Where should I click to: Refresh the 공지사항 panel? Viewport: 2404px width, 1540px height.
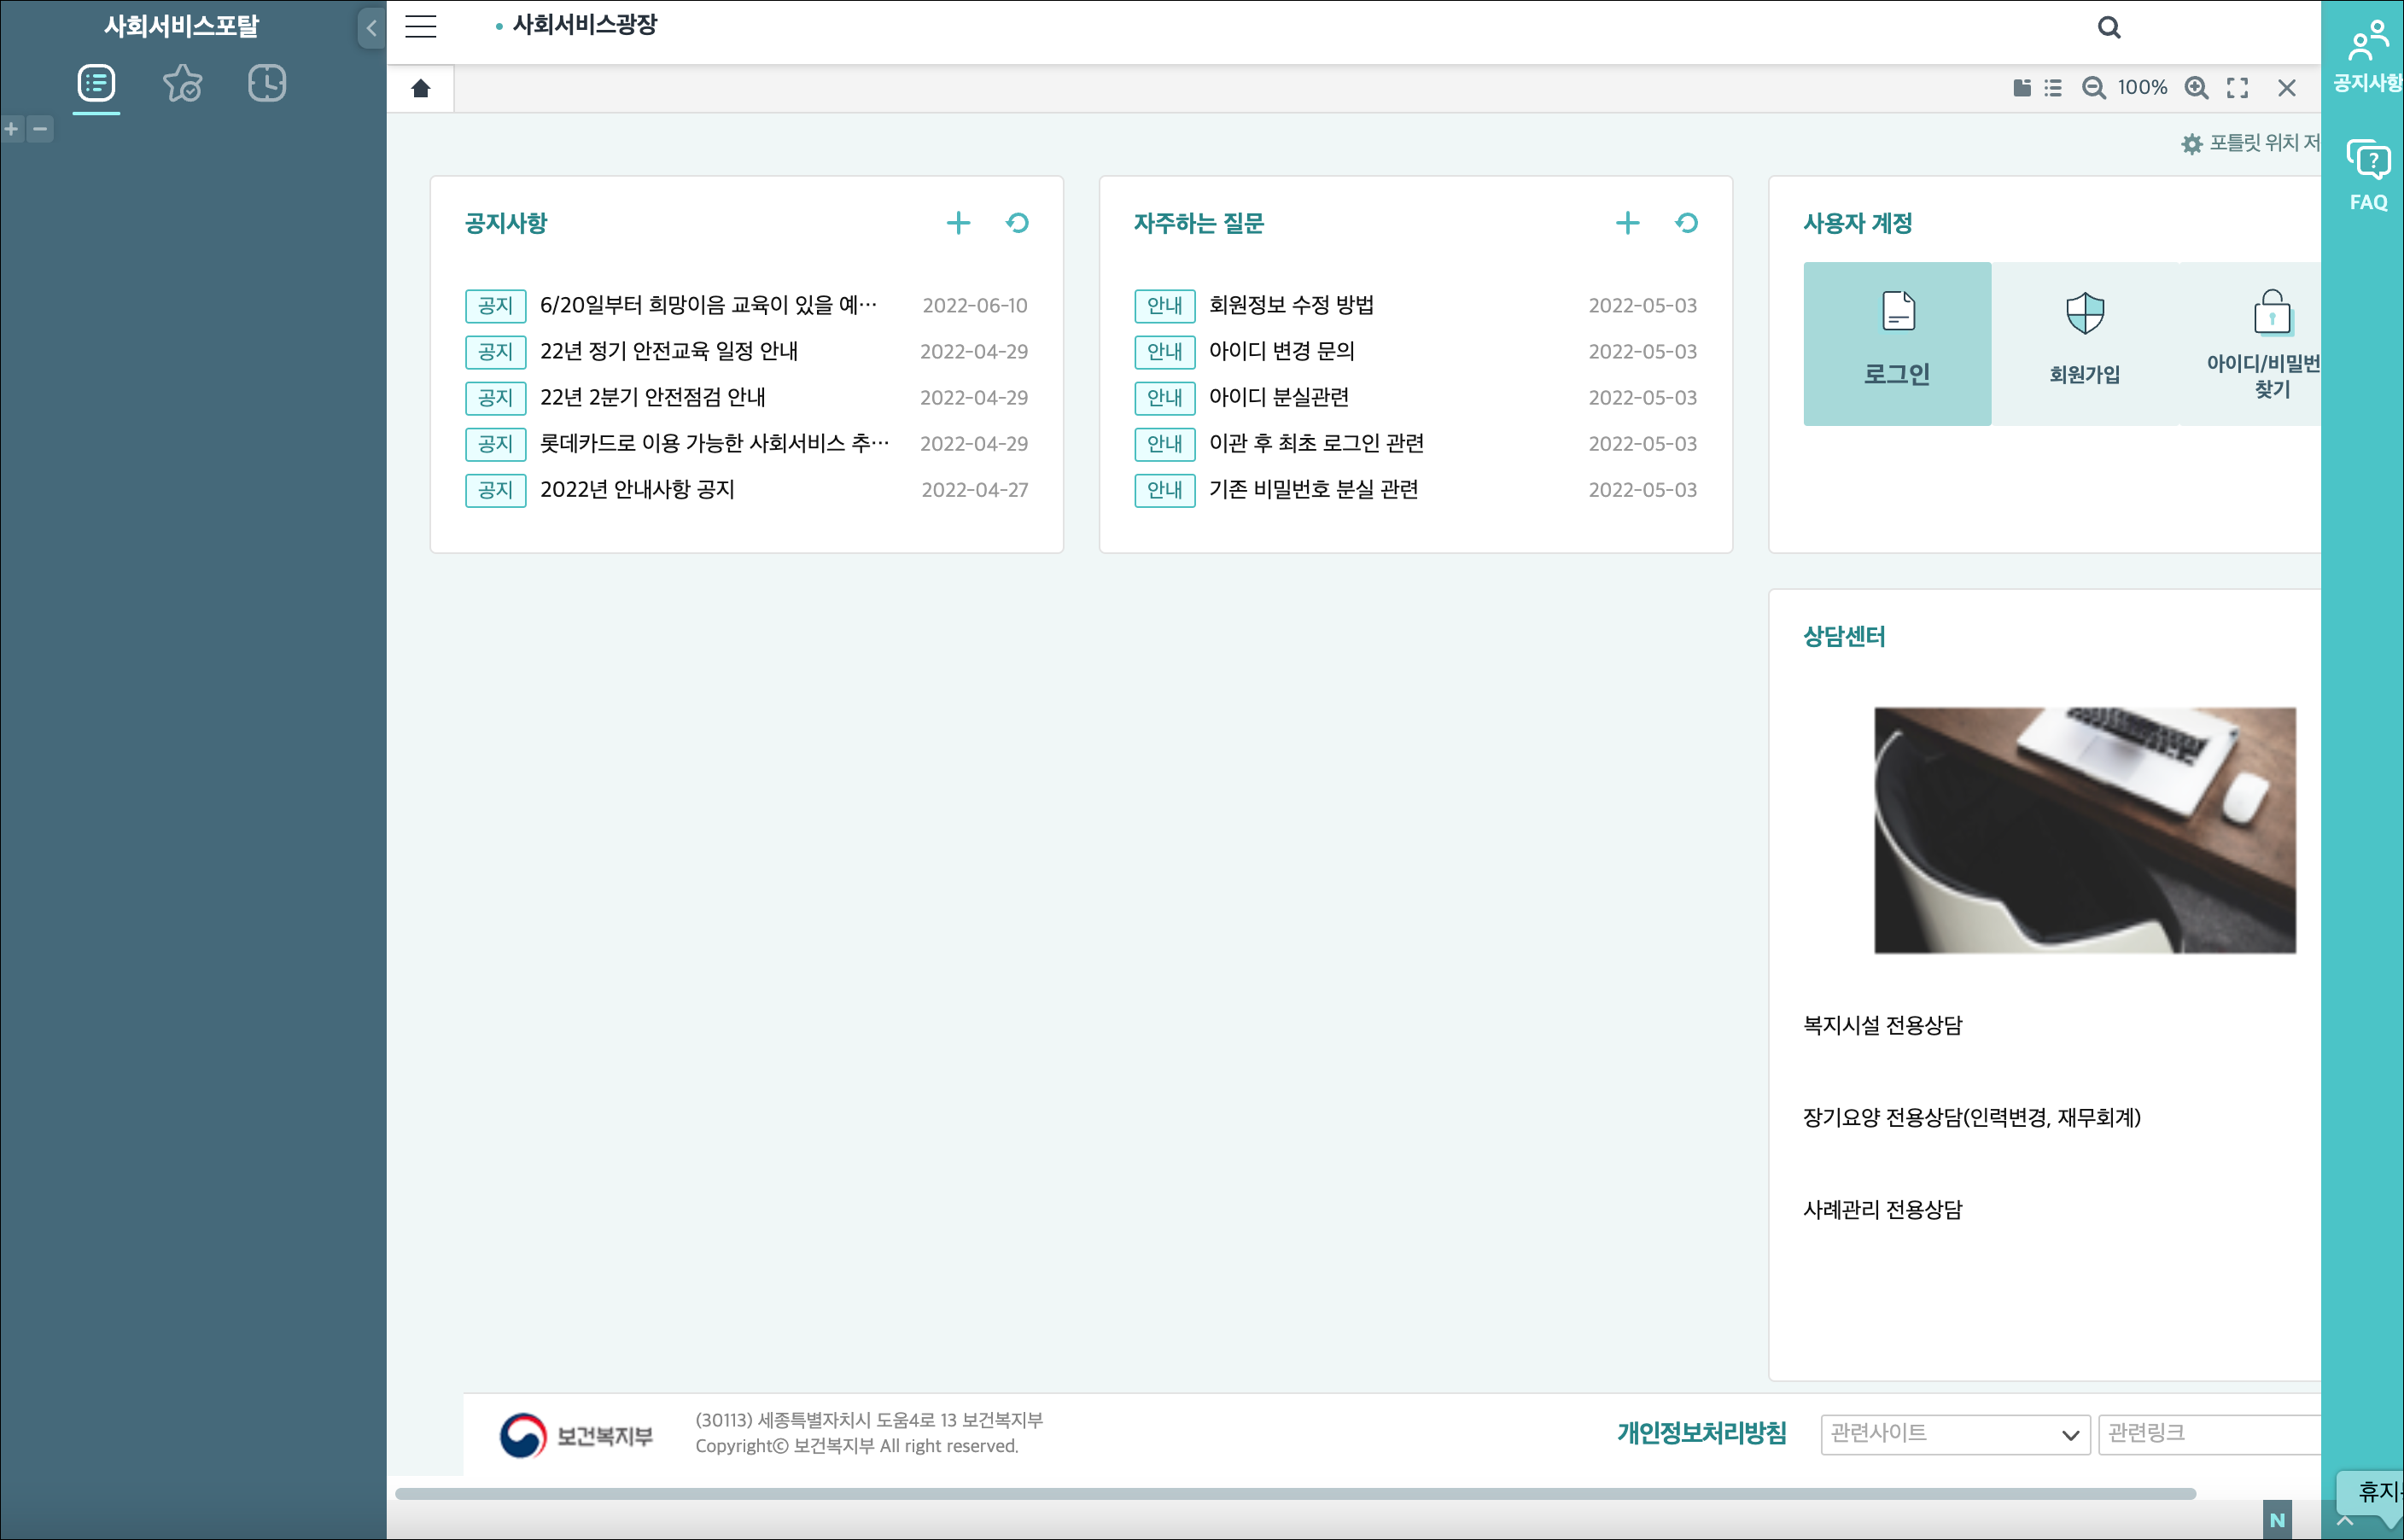point(1017,223)
